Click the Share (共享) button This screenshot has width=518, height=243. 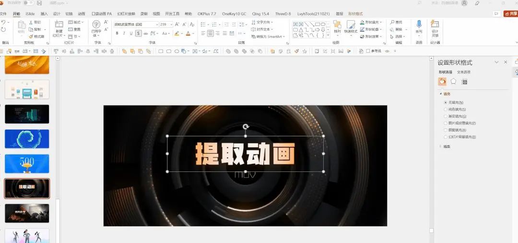click(511, 13)
